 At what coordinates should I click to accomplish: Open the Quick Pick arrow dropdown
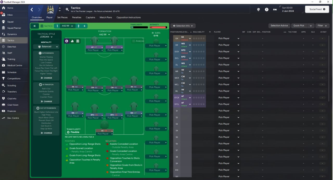311,26
